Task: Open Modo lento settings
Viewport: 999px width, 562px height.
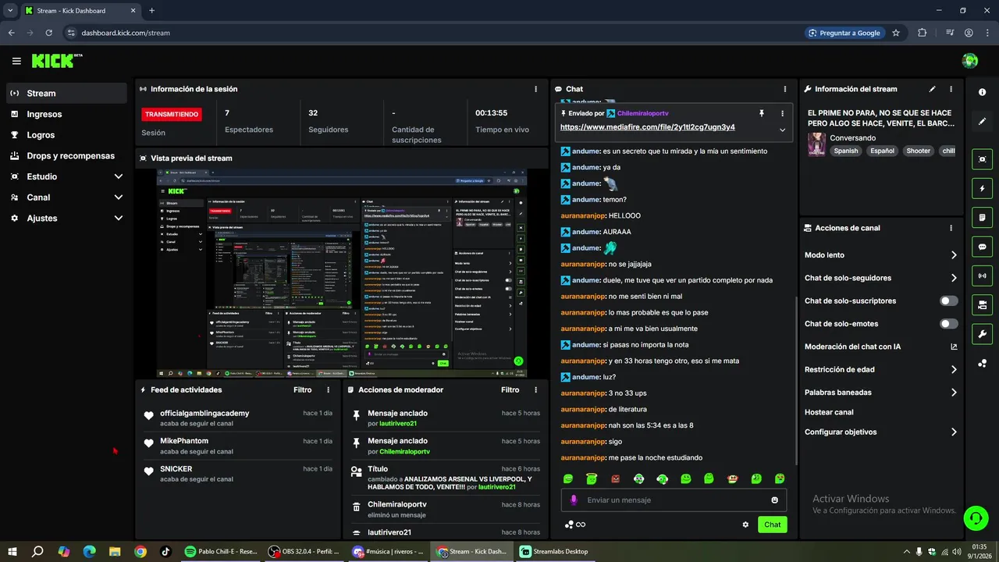Action: click(x=880, y=255)
